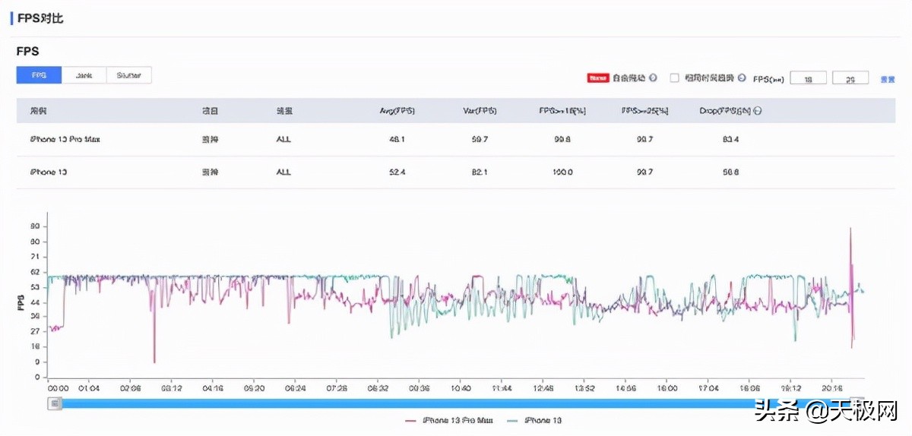This screenshot has width=912, height=436.
Task: Switch to the Jank tab
Action: pyautogui.click(x=84, y=75)
